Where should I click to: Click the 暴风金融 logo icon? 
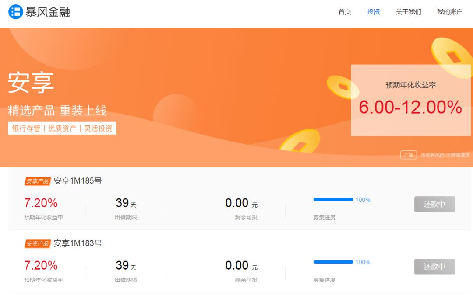[15, 12]
